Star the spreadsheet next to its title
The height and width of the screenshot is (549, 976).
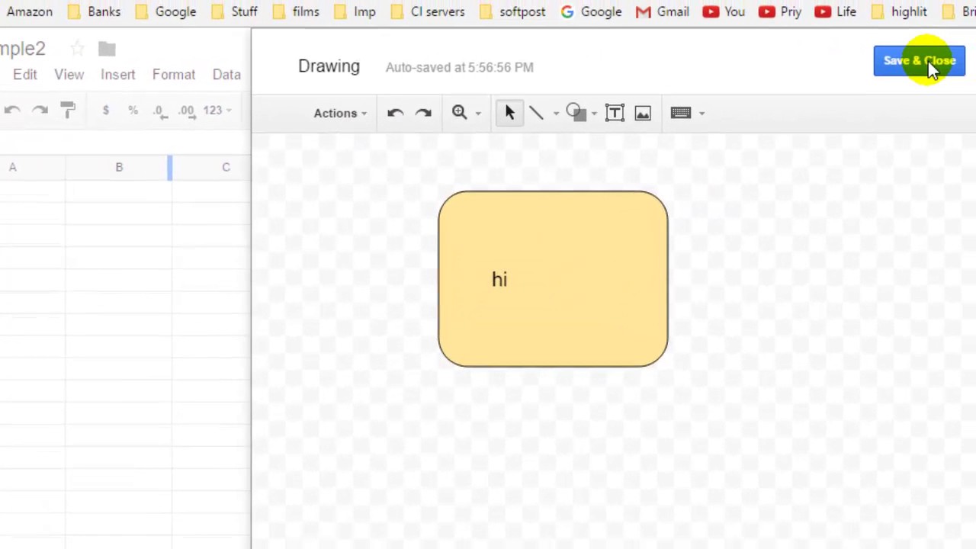tap(77, 48)
